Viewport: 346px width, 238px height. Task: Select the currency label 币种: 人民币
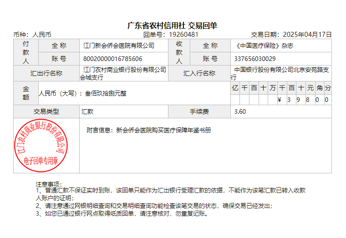[x=32, y=35]
